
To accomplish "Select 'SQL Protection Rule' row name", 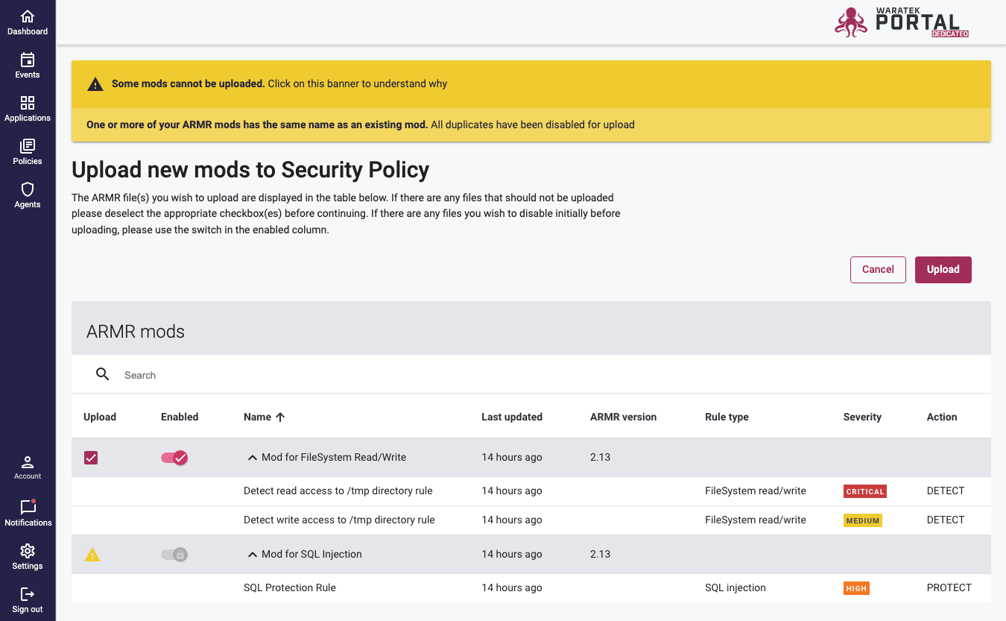I will pyautogui.click(x=290, y=588).
